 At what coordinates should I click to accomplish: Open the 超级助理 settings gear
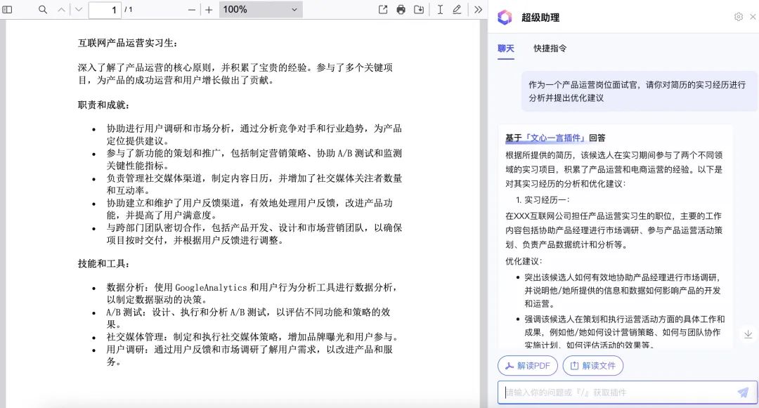tap(738, 17)
